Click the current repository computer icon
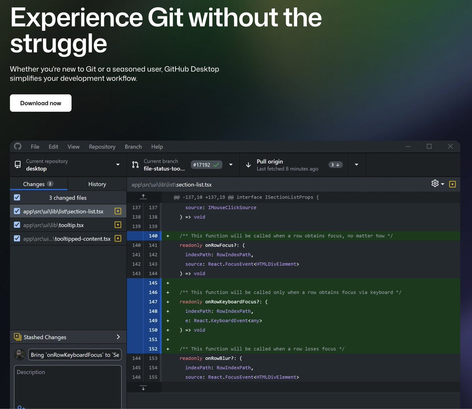The width and height of the screenshot is (472, 409). pos(18,165)
